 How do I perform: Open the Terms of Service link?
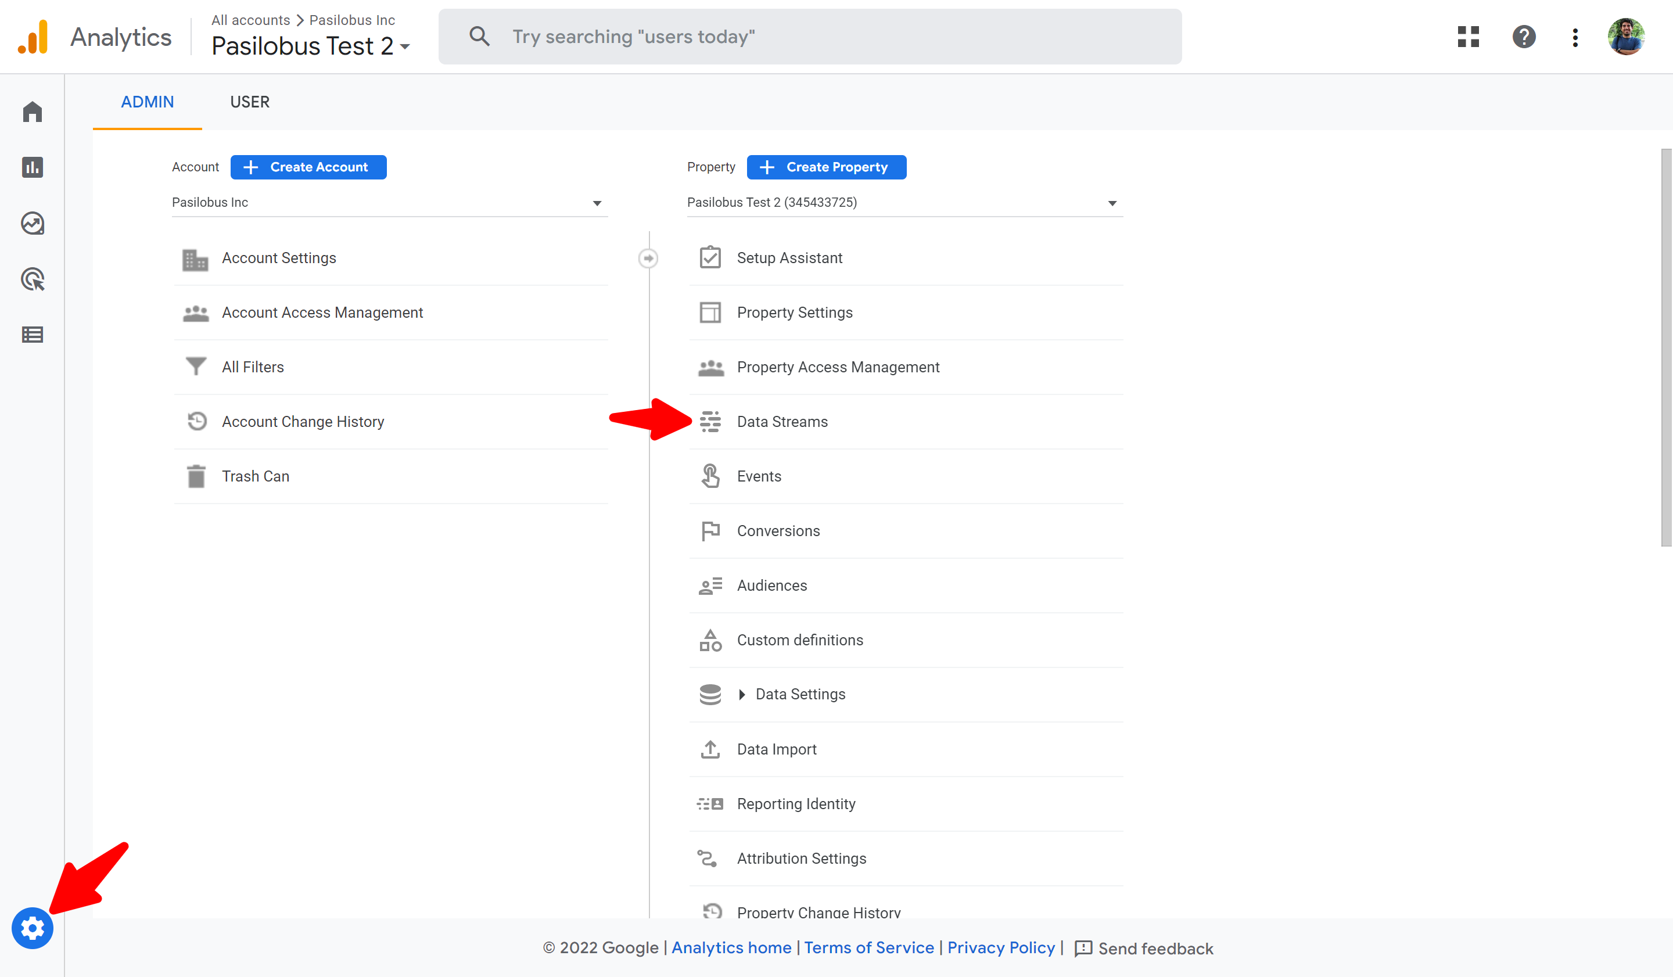click(868, 948)
